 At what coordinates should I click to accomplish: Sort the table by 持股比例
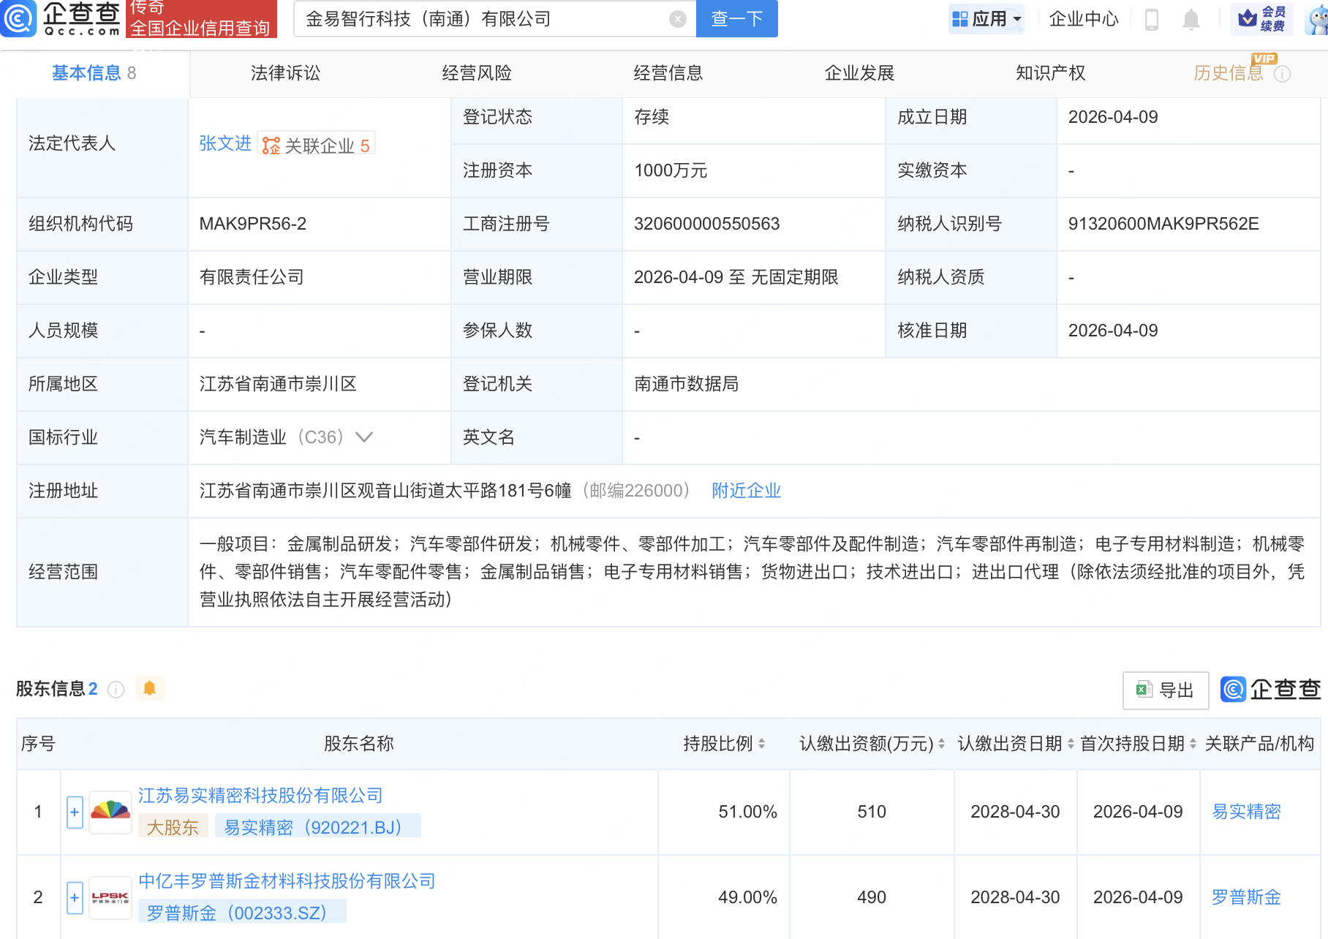[x=761, y=744]
